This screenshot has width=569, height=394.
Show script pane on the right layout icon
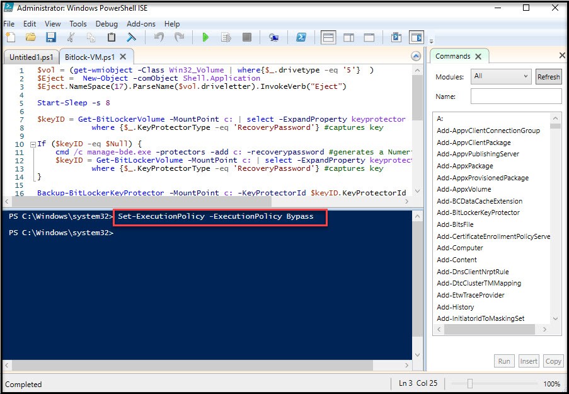coord(348,37)
